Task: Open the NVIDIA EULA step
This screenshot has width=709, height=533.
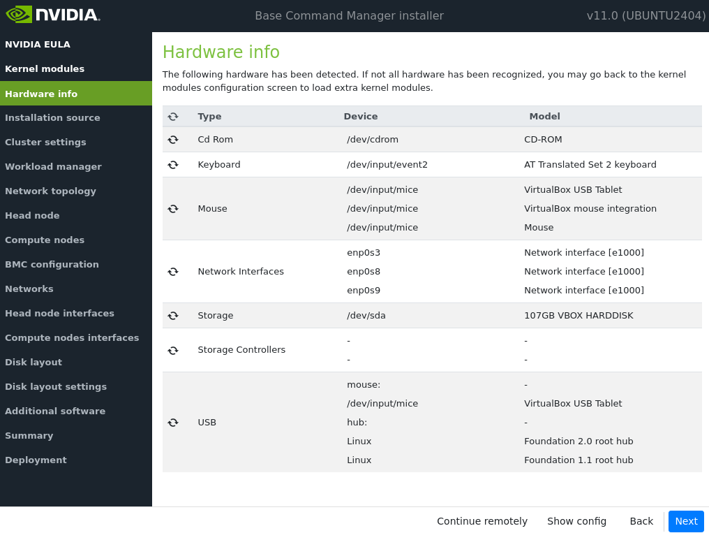Action: [76, 44]
